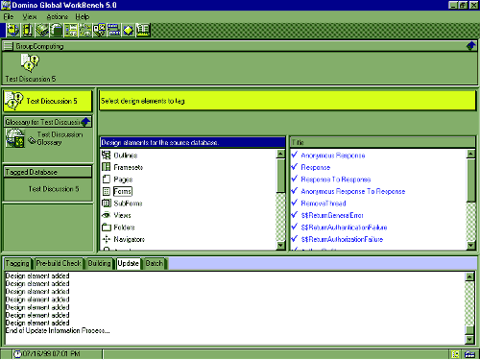Switch to the Tagging tab
The image size is (480, 360).
pos(17,263)
